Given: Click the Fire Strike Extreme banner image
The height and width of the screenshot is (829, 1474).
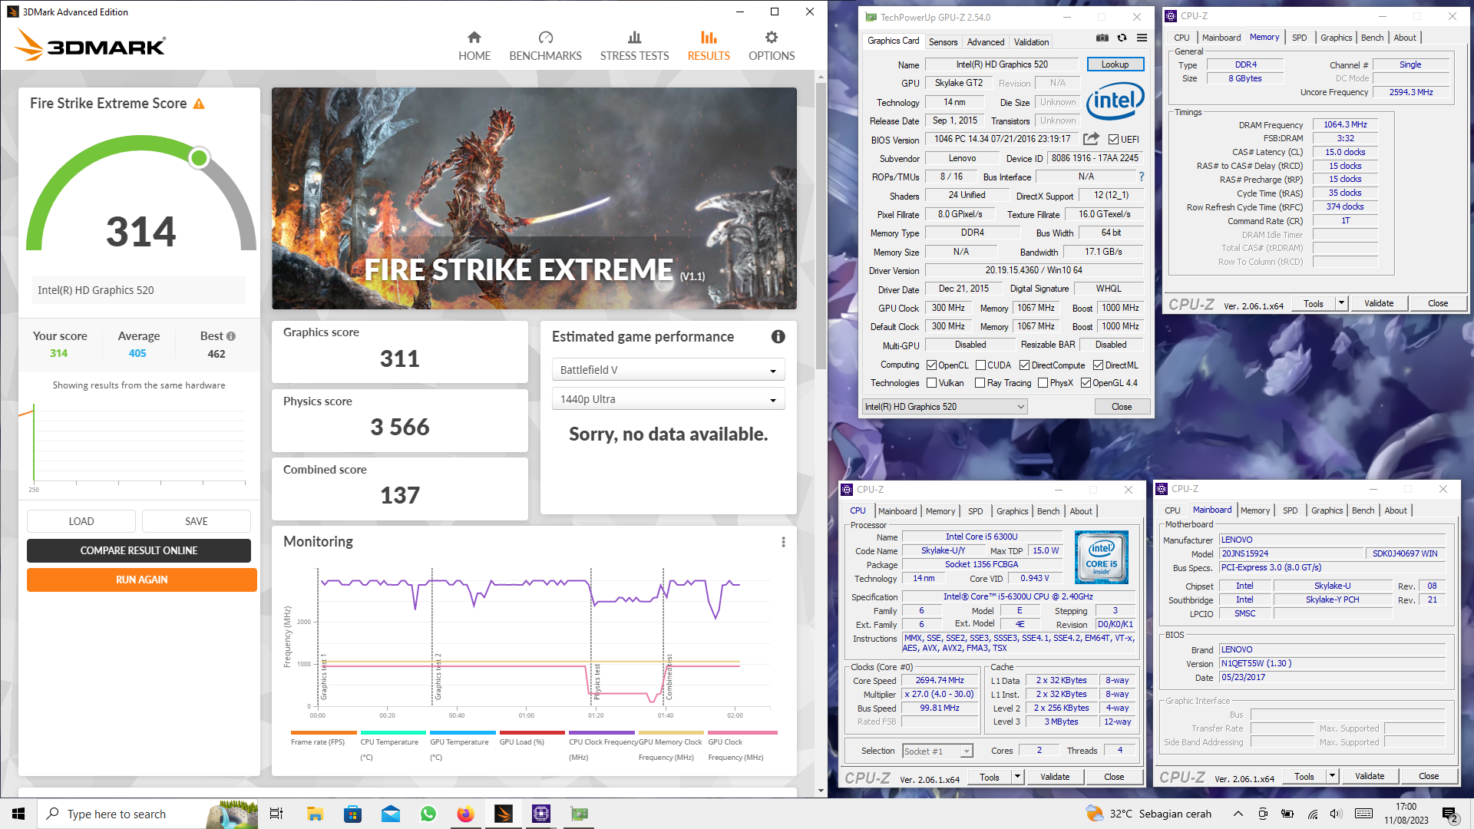Looking at the screenshot, I should 534,198.
